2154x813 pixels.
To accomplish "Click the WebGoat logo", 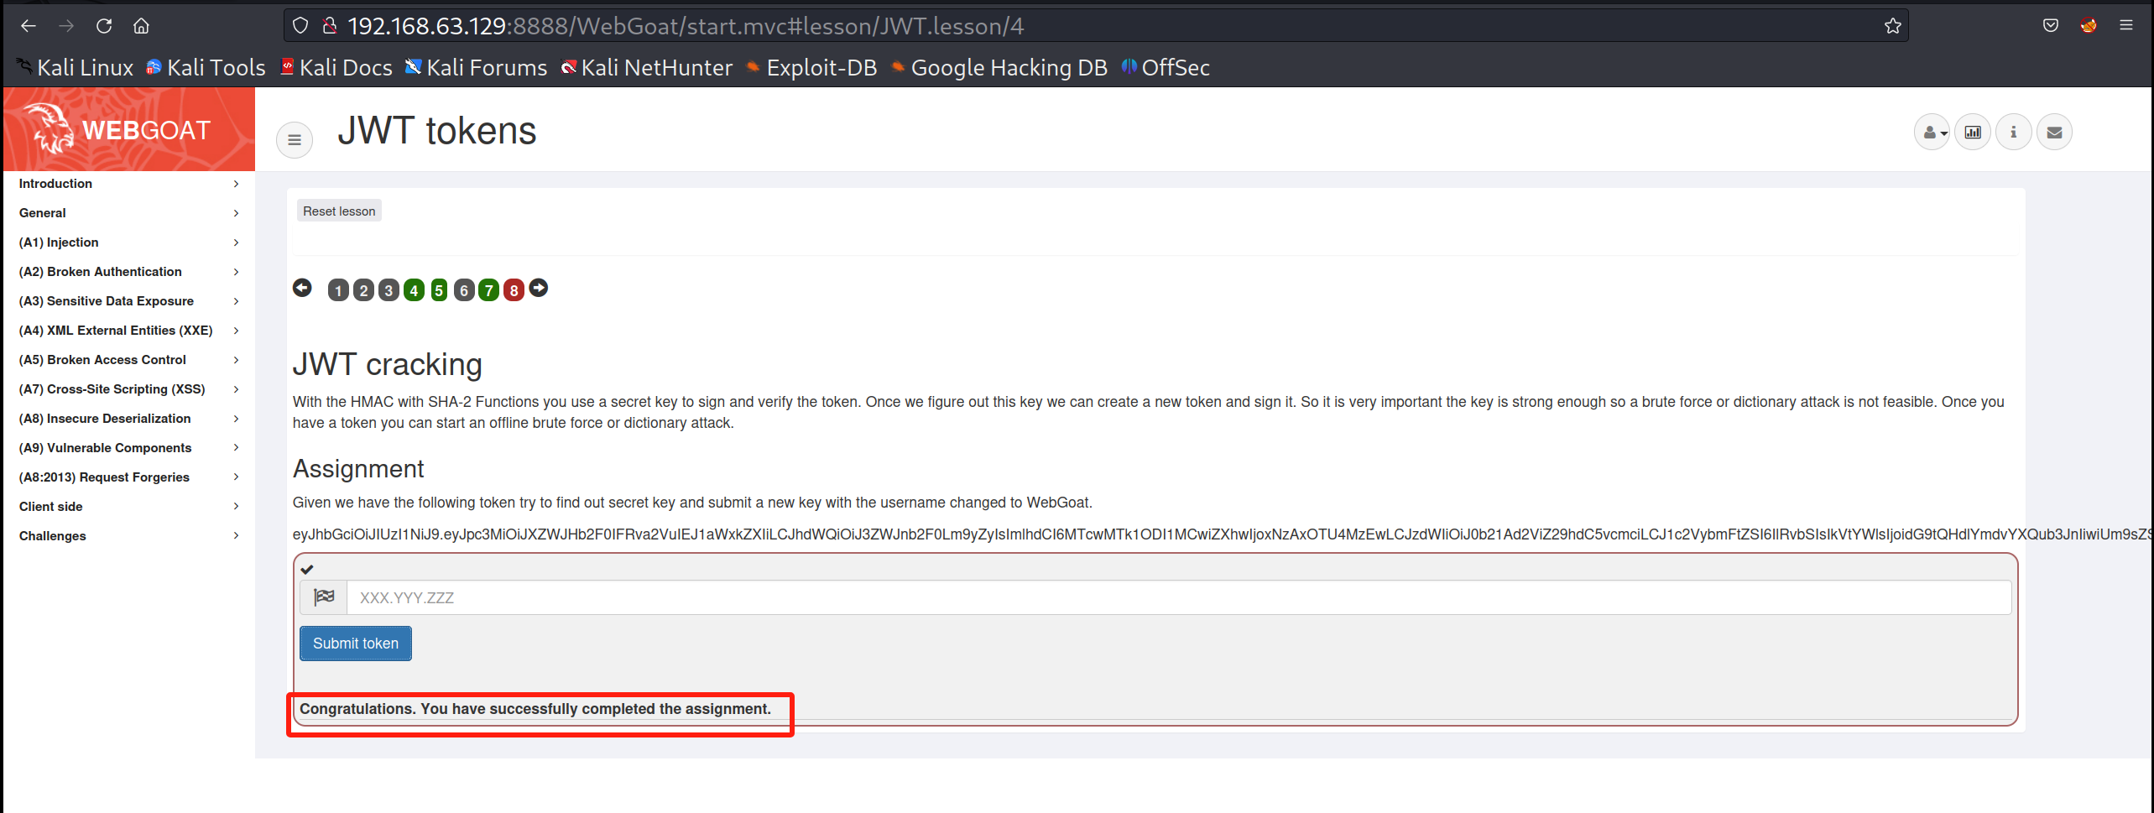I will (x=128, y=129).
